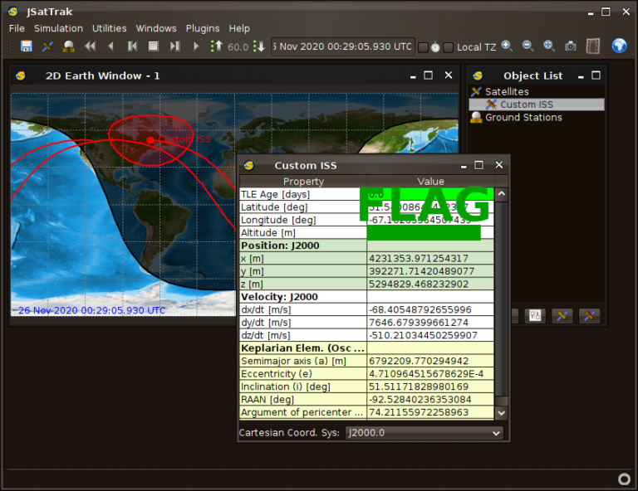
Task: Click the add satellite icon in Object List
Action: click(562, 316)
